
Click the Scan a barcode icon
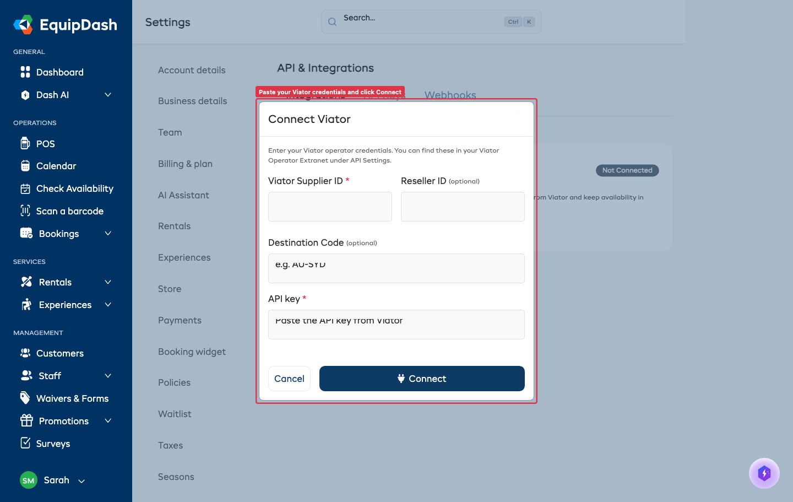pos(25,210)
